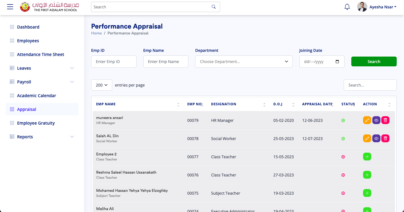Open the Employee Gratuity section
This screenshot has height=212, width=404.
36,123
